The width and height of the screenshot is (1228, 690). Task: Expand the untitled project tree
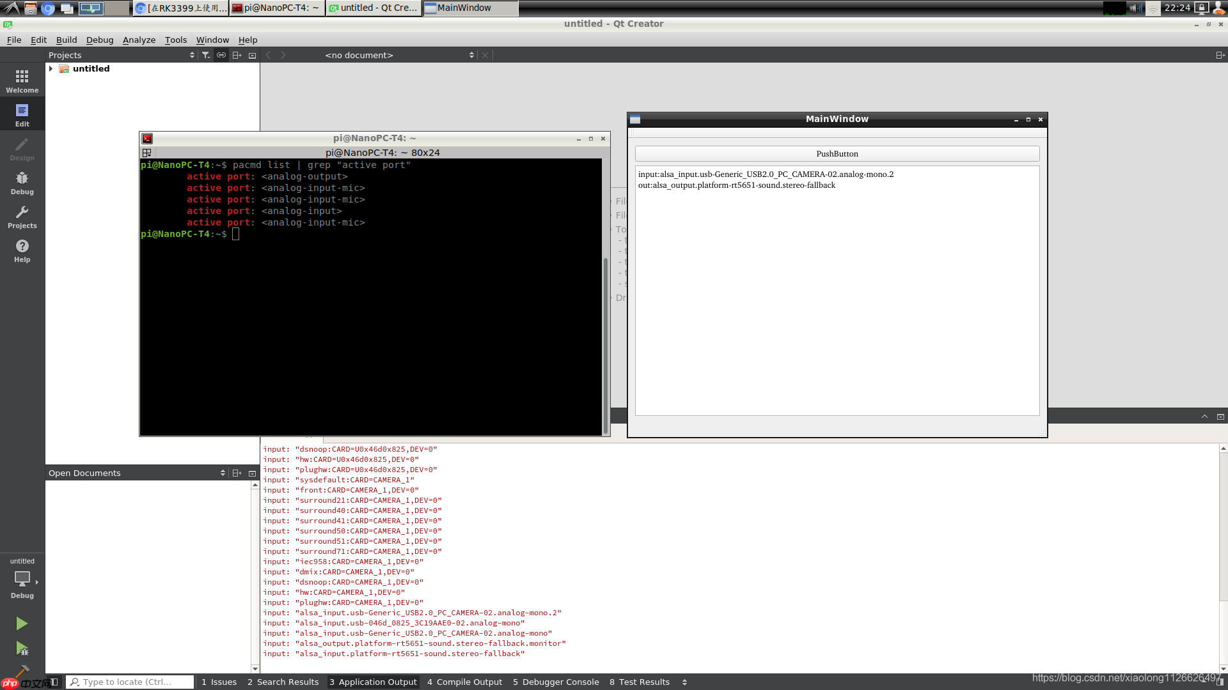[51, 68]
